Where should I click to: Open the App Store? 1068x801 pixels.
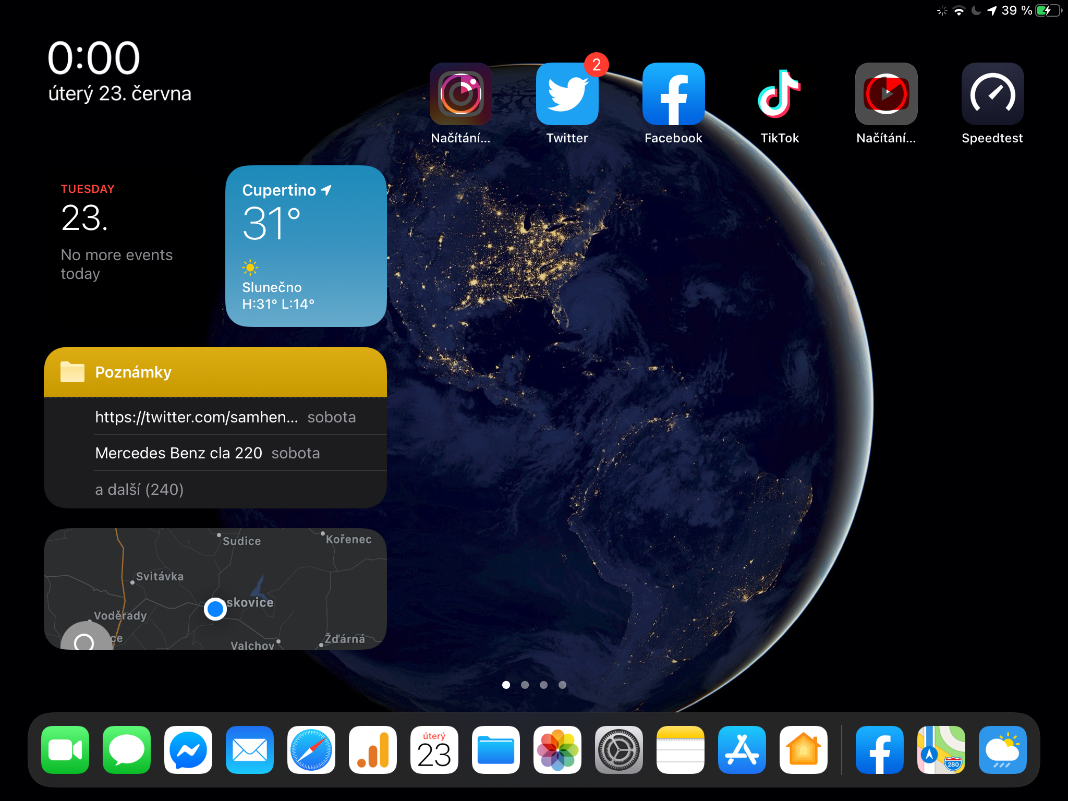coord(742,749)
